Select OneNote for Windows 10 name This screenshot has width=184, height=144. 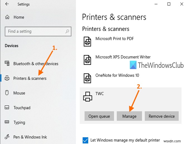(117, 75)
